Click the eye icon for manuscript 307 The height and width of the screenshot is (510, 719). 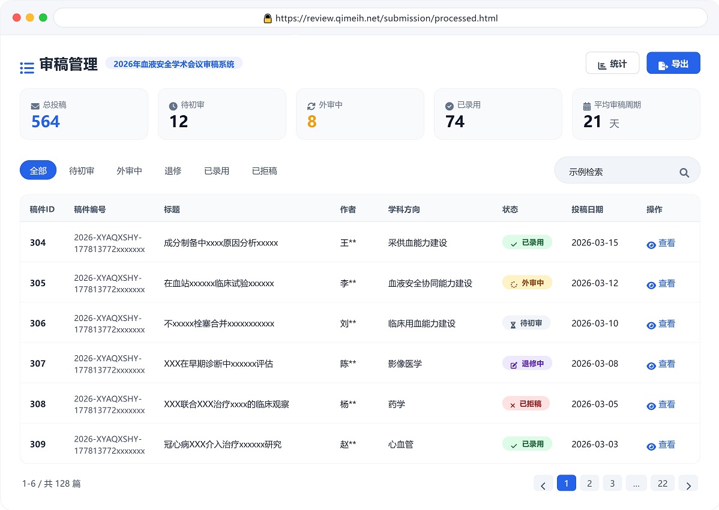[x=651, y=365]
